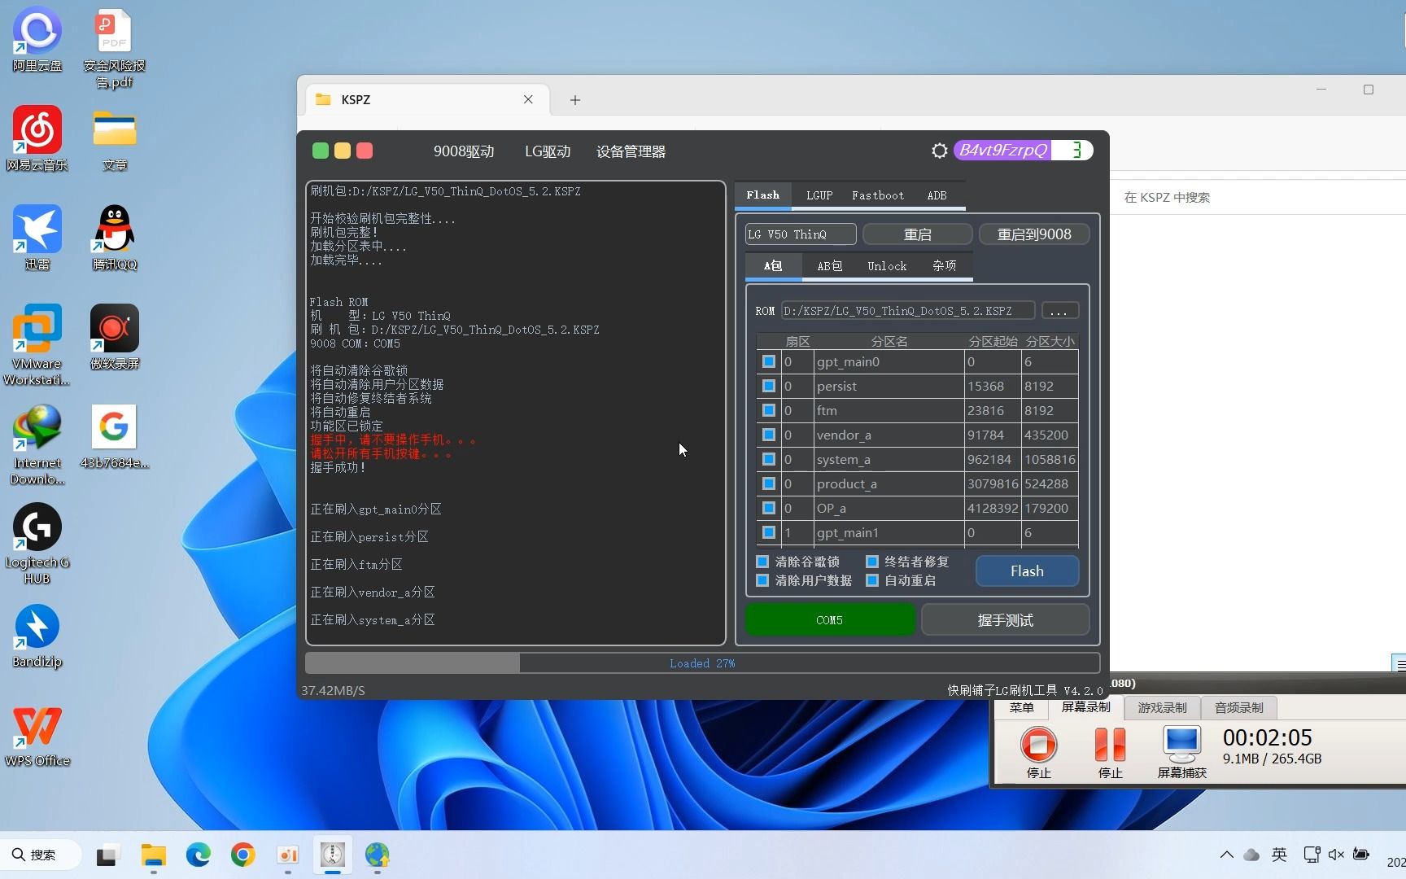Open the 9008驱动 menu item
Screen dimensions: 1406x879
coord(464,151)
